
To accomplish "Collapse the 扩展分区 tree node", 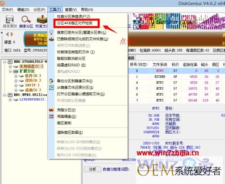I will (x=10, y=71).
